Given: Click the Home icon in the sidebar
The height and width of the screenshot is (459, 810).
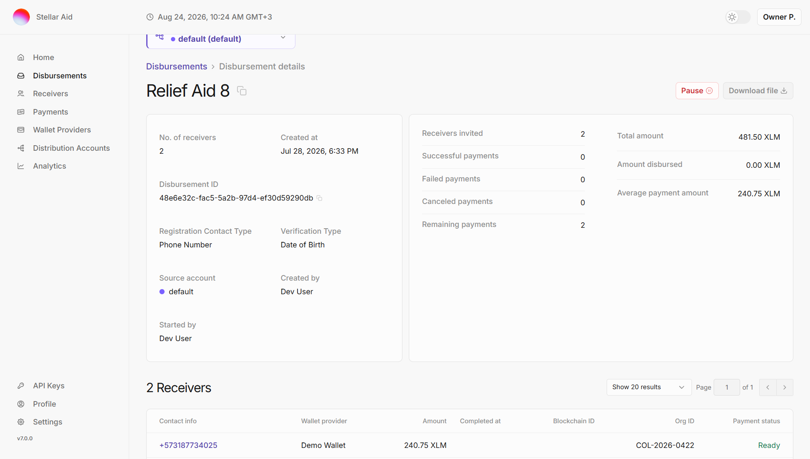Looking at the screenshot, I should [x=20, y=57].
